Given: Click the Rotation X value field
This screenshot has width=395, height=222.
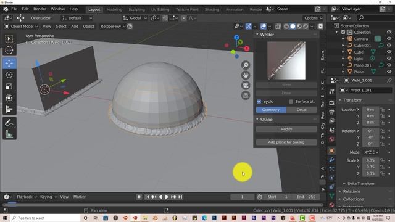Looking at the screenshot, I should point(370,131).
